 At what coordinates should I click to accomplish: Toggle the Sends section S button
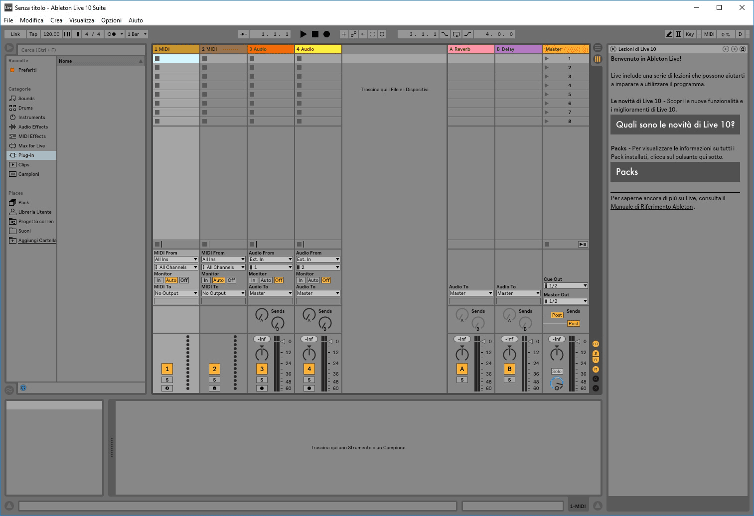coord(596,353)
